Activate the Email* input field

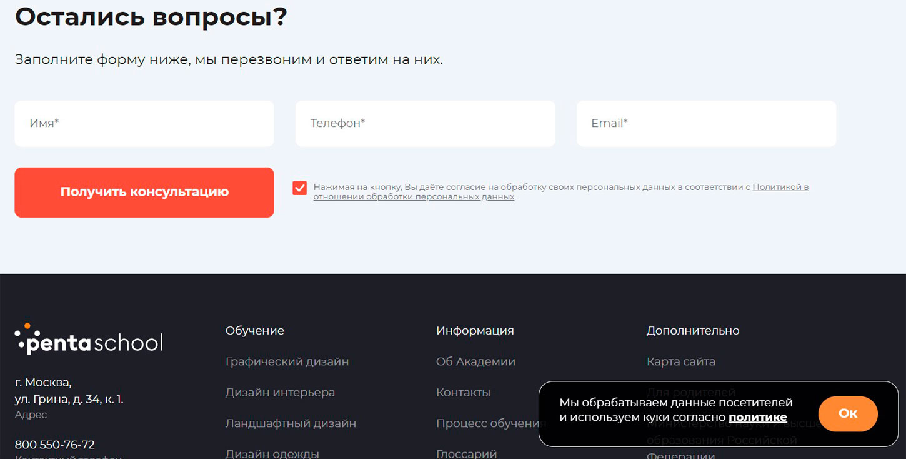click(x=706, y=124)
